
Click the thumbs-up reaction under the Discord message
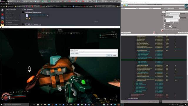coord(27,19)
